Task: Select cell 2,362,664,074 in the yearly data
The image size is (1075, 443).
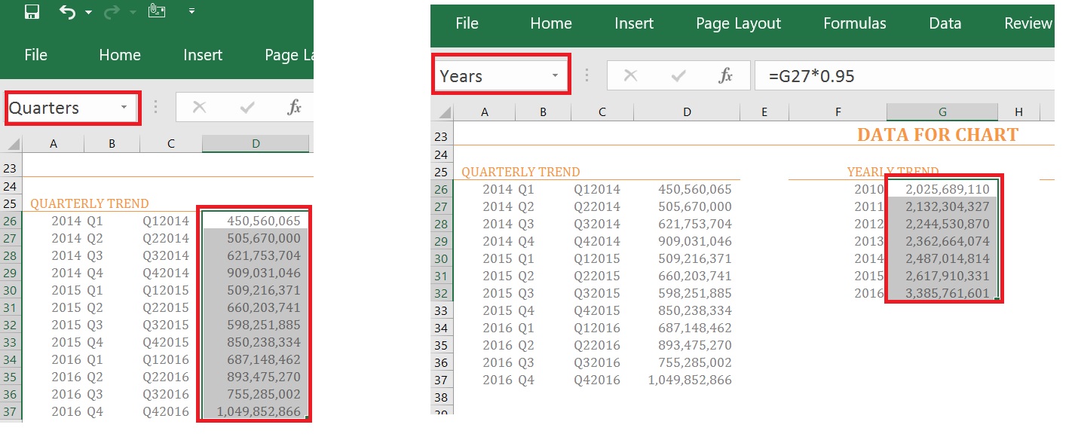Action: [942, 241]
